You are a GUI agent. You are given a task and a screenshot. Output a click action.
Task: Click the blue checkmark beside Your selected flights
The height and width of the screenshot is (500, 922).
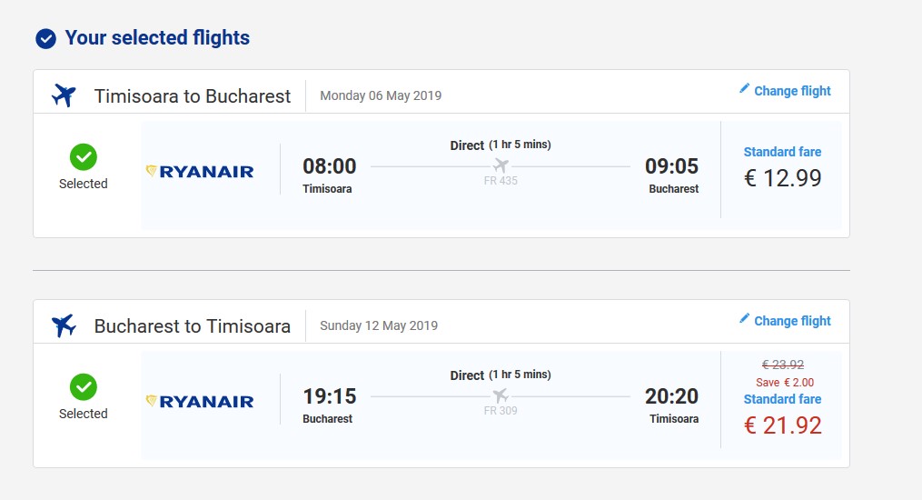pos(45,39)
